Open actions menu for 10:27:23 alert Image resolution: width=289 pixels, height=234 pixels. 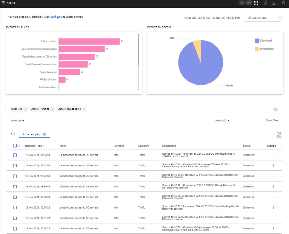pyautogui.click(x=274, y=218)
